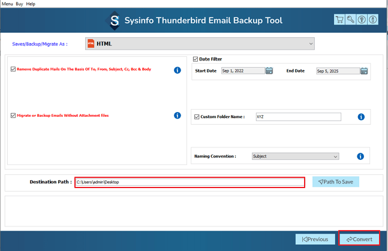Click info icon for backup without attachments

(178, 116)
